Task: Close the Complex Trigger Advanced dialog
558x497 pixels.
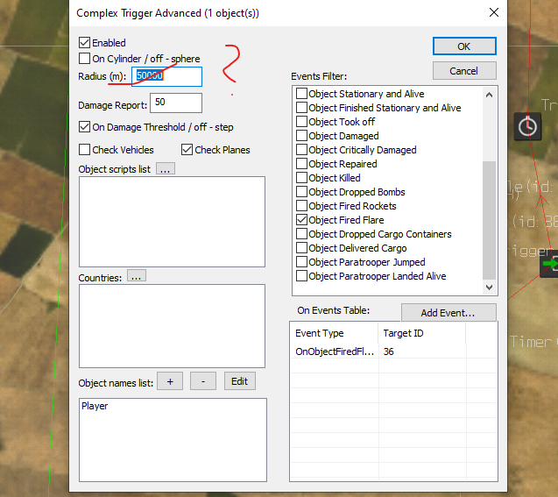Action: point(493,13)
